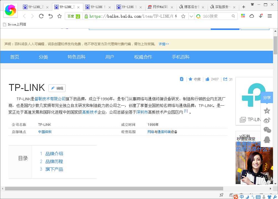Viewport: 278px width, 199px height.
Task: Click Sogou input method S icon
Action: tap(236, 197)
